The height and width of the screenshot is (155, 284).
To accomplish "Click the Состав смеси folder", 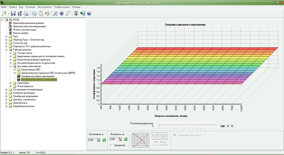I will (25, 53).
